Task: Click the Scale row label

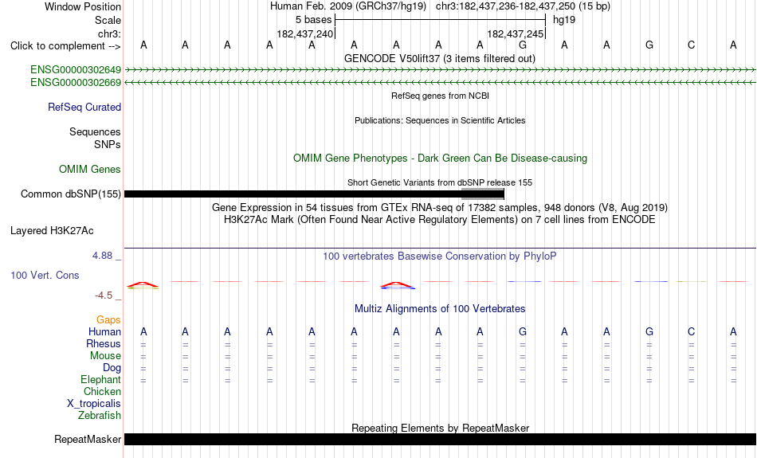Action: click(x=108, y=20)
